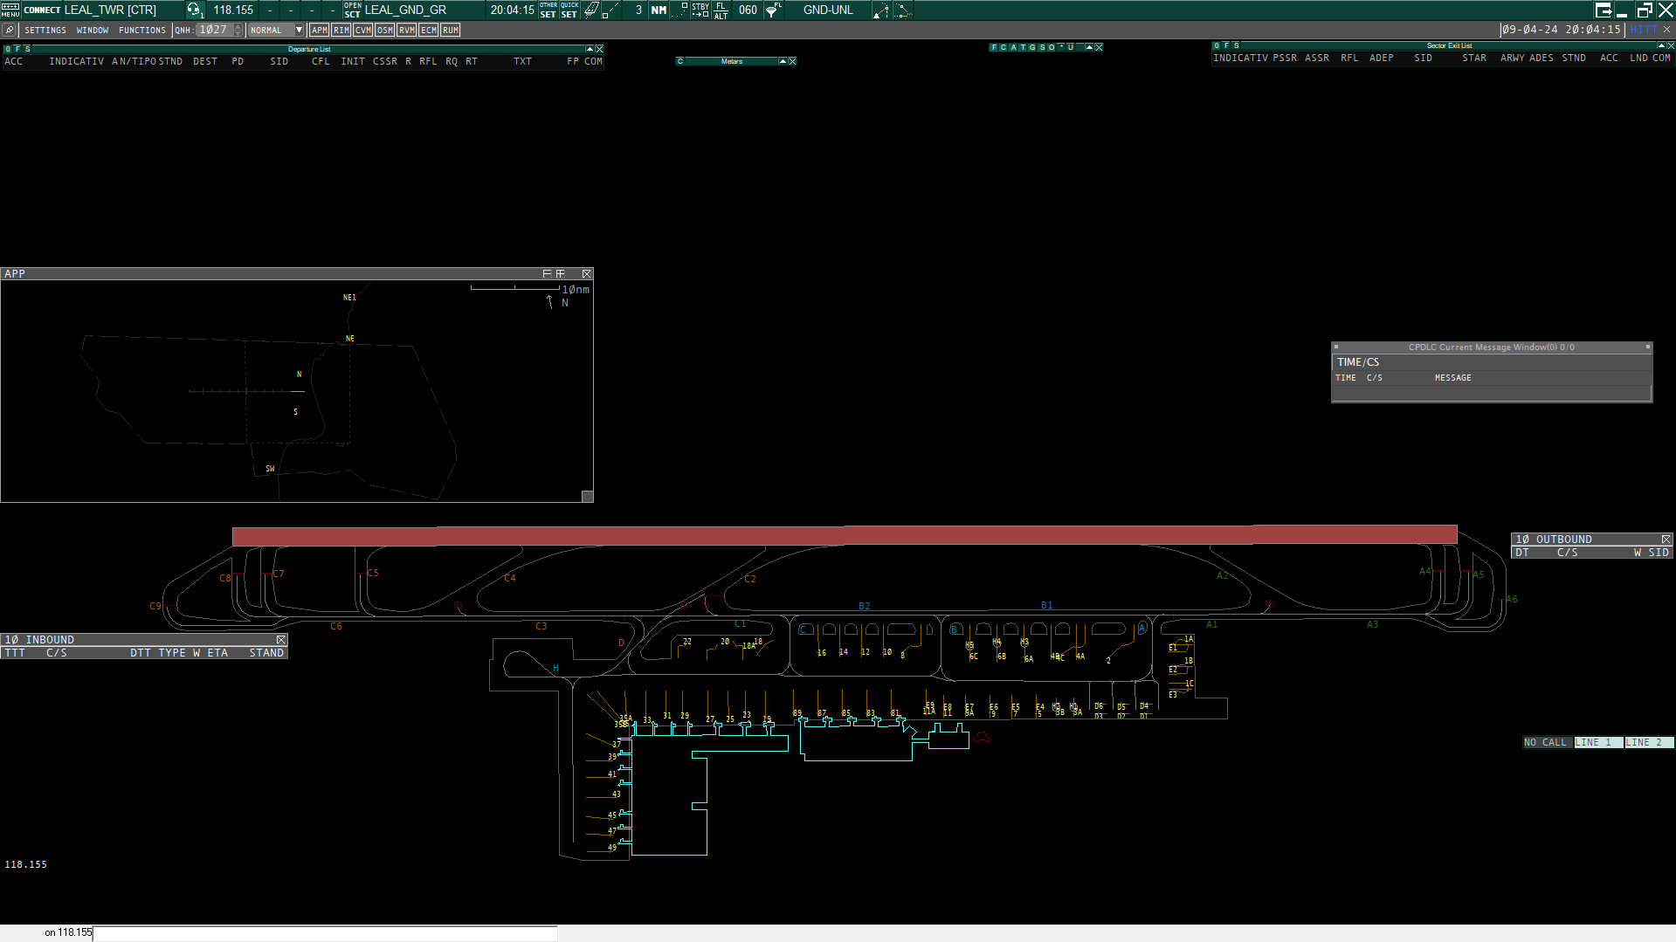Click the red runway strip on the ground map
The image size is (1676, 942).
(845, 535)
